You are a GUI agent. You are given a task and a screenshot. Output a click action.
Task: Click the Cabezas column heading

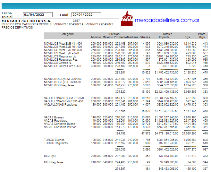(144, 38)
